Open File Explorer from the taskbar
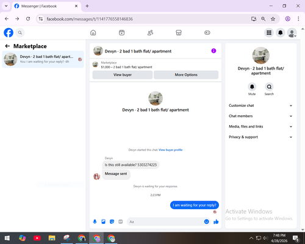 [x=52, y=238]
